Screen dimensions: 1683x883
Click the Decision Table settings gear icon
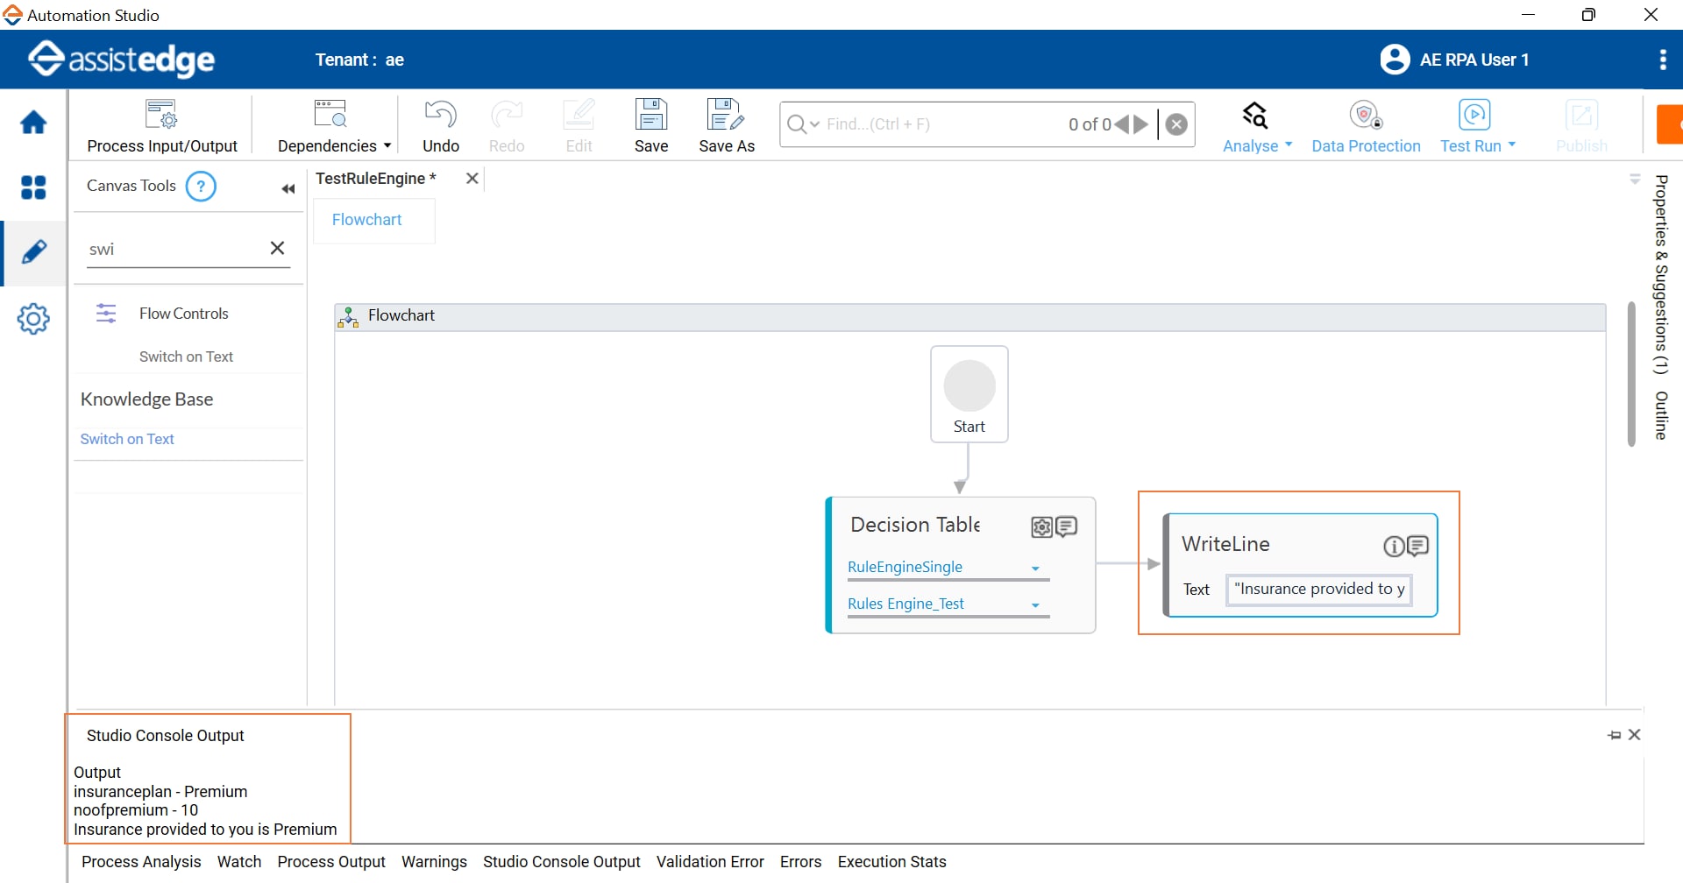tap(1041, 526)
